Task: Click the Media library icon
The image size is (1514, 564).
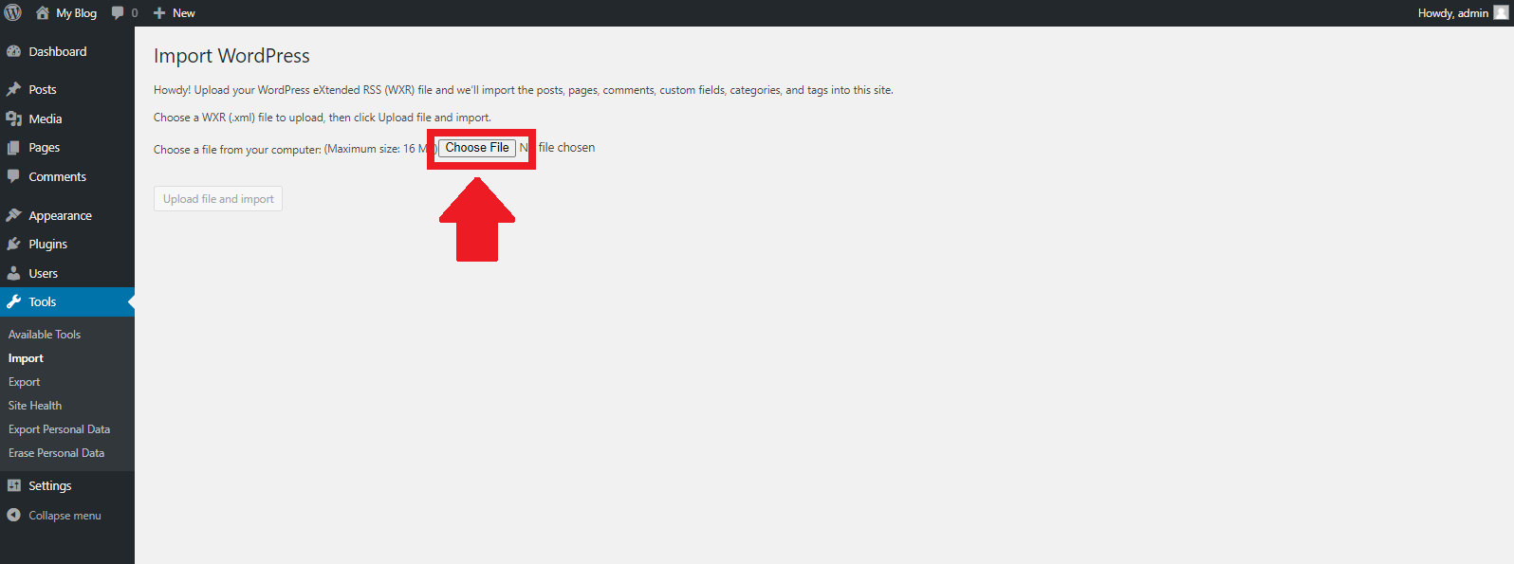Action: click(x=13, y=118)
